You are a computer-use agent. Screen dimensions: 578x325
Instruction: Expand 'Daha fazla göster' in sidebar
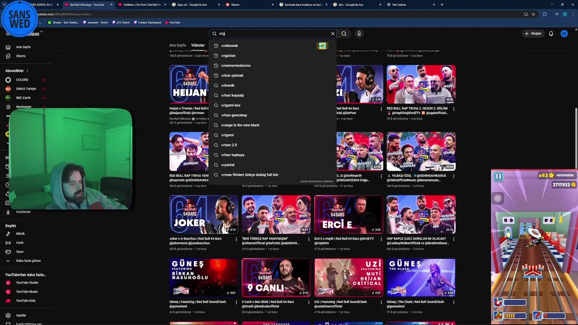pyautogui.click(x=28, y=261)
